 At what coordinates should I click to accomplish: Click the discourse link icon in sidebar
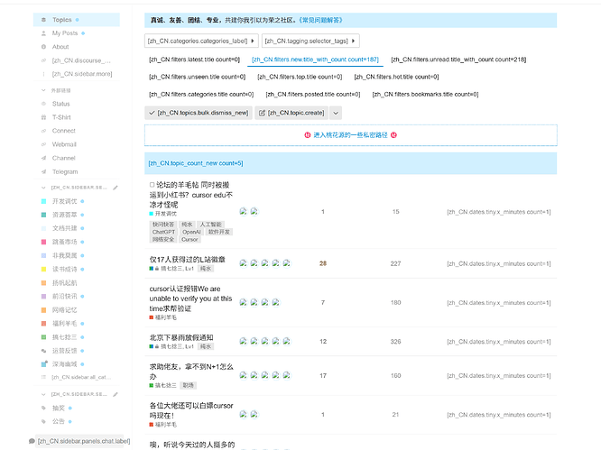[x=43, y=60]
